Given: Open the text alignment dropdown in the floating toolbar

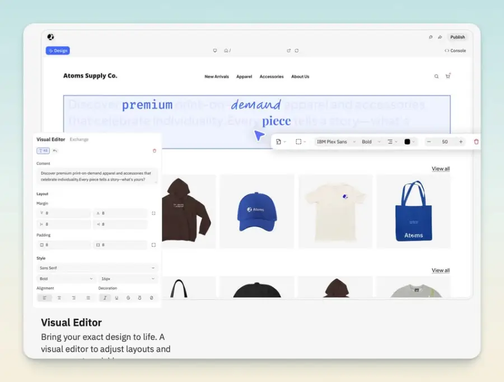Looking at the screenshot, I should pyautogui.click(x=393, y=142).
